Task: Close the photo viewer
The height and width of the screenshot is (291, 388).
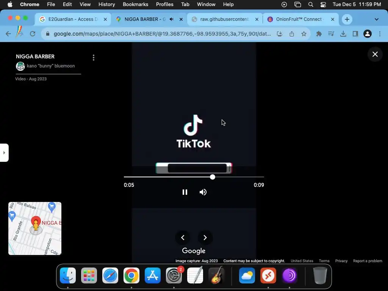Action: point(375,54)
